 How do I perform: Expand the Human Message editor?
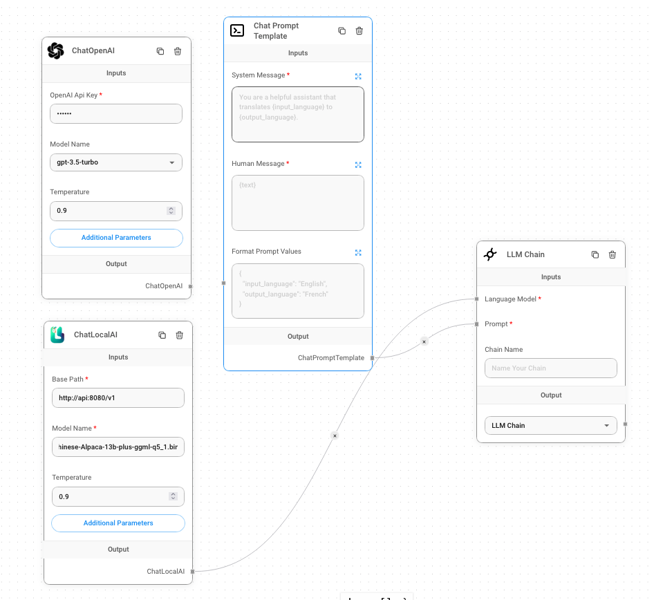pyautogui.click(x=358, y=165)
